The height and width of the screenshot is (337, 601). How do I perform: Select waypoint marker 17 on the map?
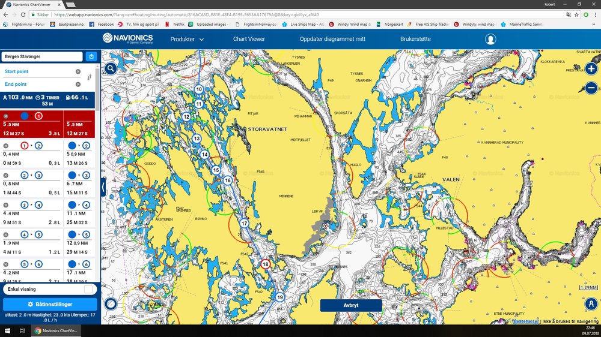(244, 224)
